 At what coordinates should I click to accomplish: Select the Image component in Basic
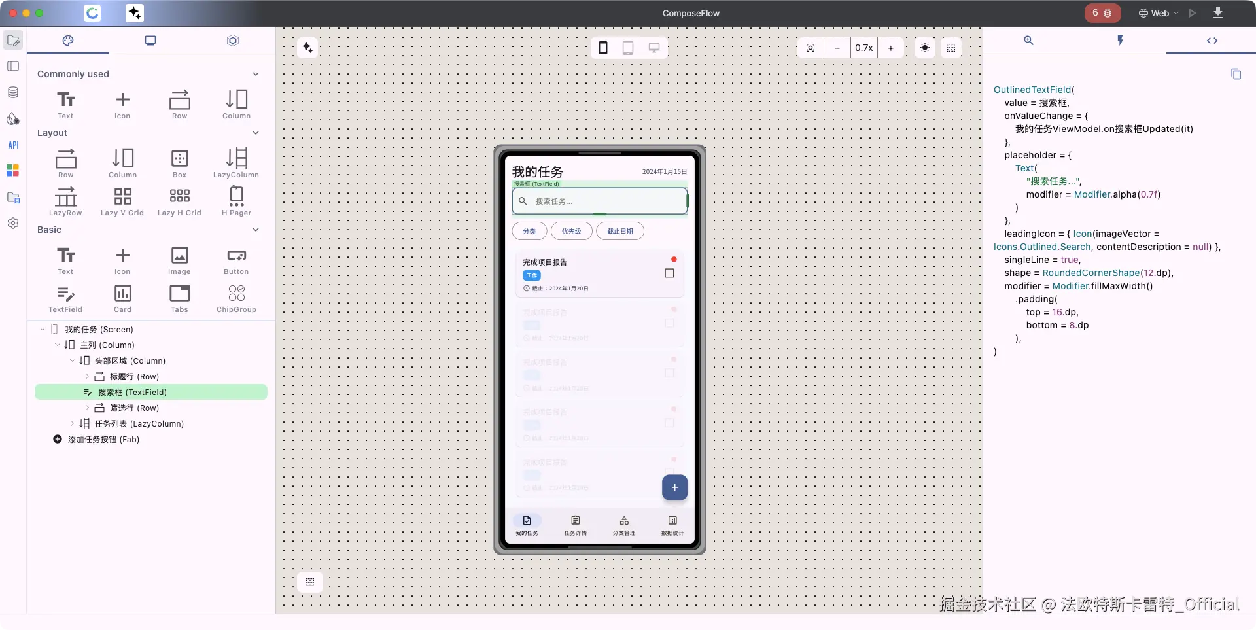click(x=179, y=260)
